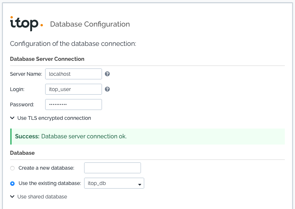295x209 pixels.
Task: Click the Database Server Connection section title
Action: 47,59
